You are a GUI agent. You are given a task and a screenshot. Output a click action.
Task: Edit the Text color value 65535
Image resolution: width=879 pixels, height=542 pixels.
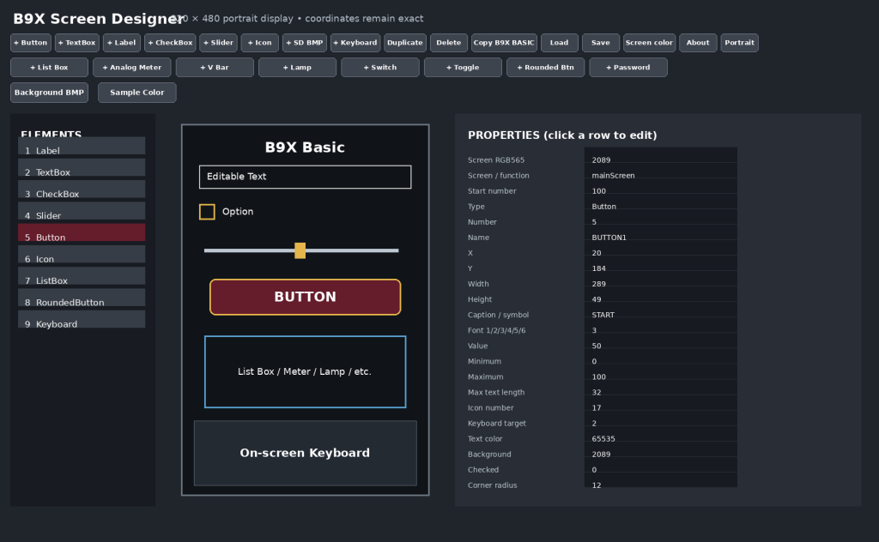(661, 434)
